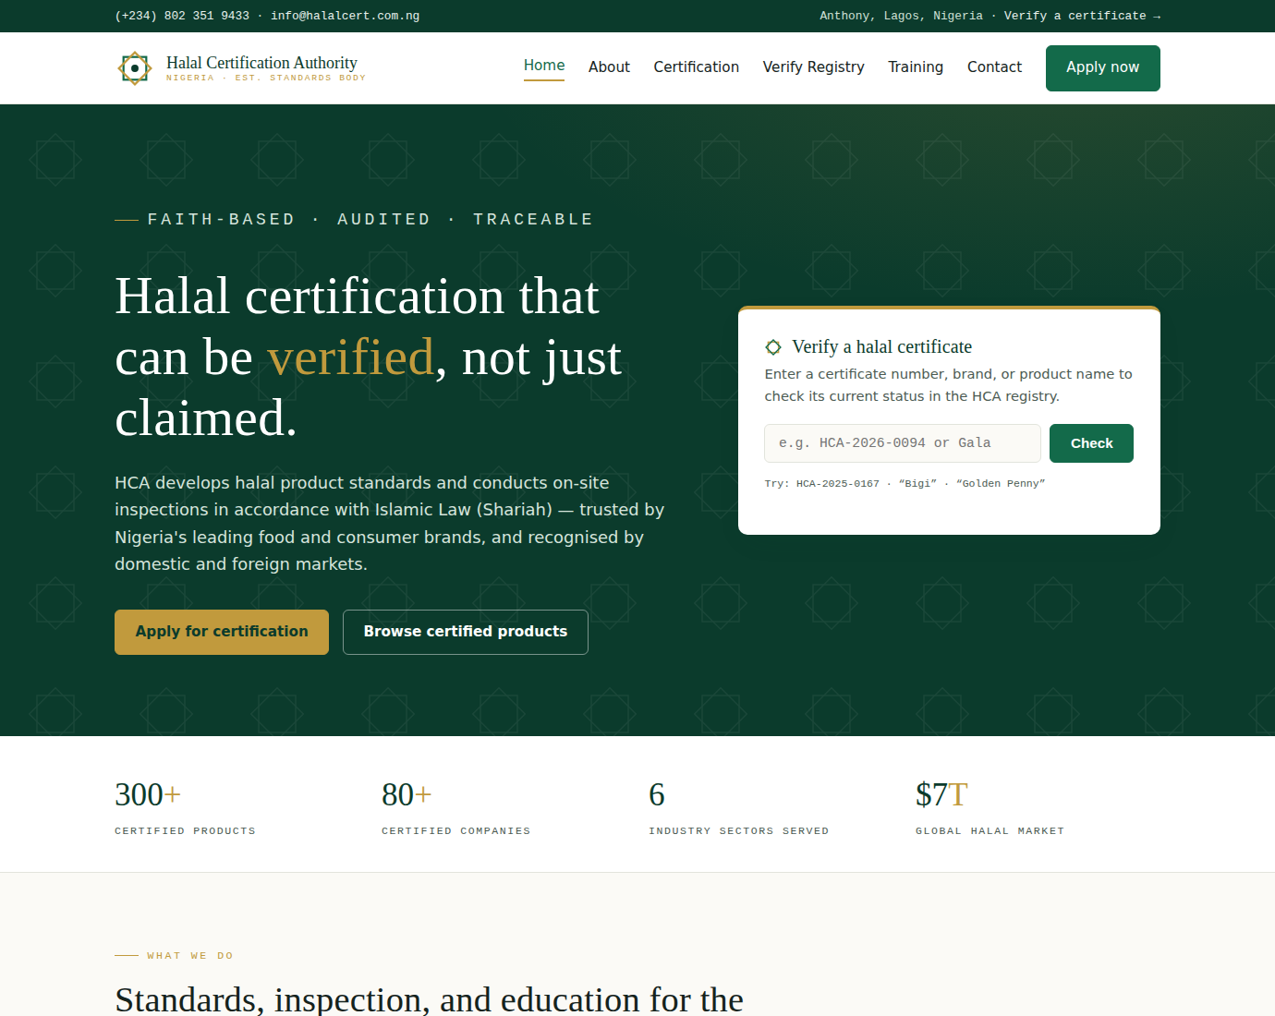Click the Halal Certification Authority site title

(x=261, y=63)
